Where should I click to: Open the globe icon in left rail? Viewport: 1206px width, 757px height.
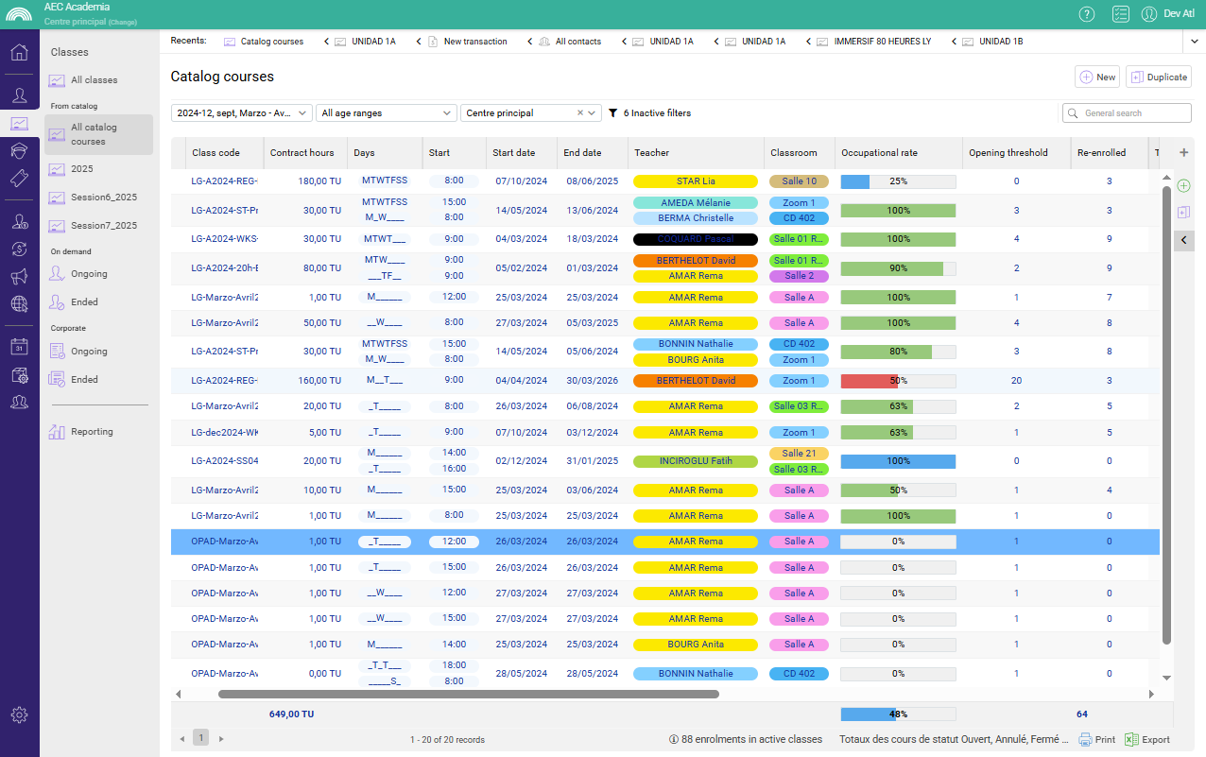coord(19,303)
